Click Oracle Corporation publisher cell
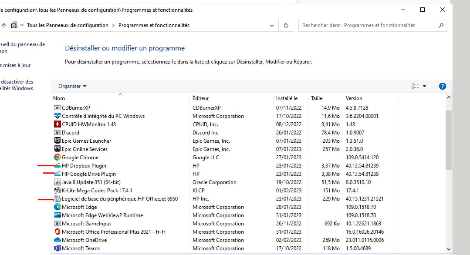This screenshot has height=255, width=470. point(214,182)
